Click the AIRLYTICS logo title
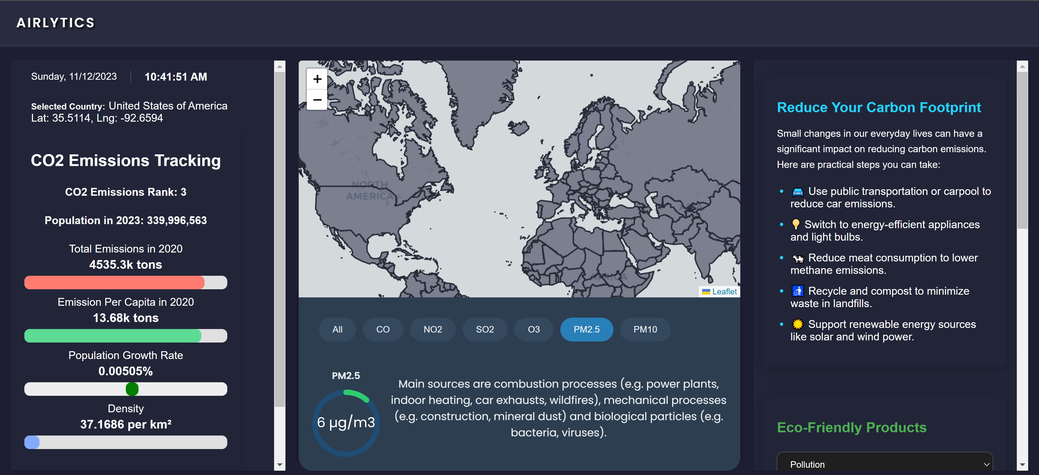This screenshot has height=475, width=1039. pos(56,23)
